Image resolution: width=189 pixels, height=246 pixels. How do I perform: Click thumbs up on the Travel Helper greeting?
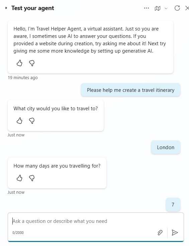[19, 63]
